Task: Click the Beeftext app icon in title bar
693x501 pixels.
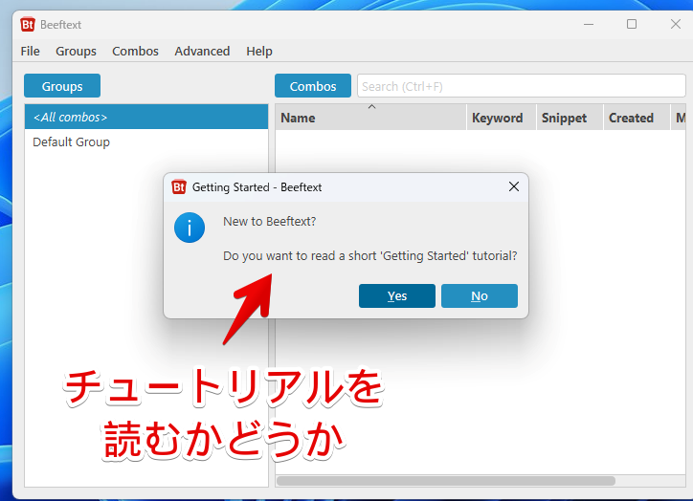Action: point(28,24)
